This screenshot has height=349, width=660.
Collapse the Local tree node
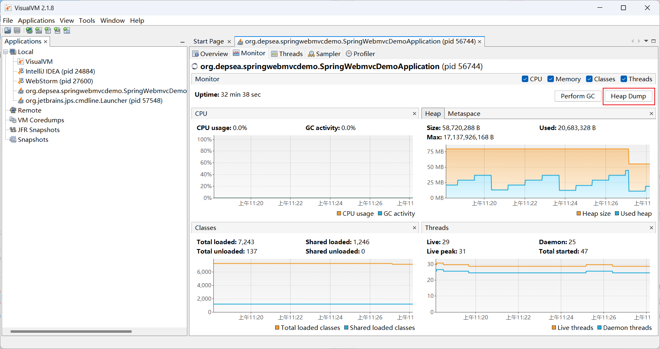[x=6, y=52]
